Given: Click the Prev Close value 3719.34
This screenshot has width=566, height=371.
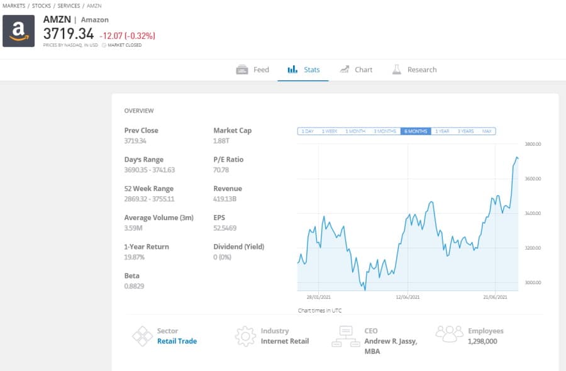Looking at the screenshot, I should 135,141.
